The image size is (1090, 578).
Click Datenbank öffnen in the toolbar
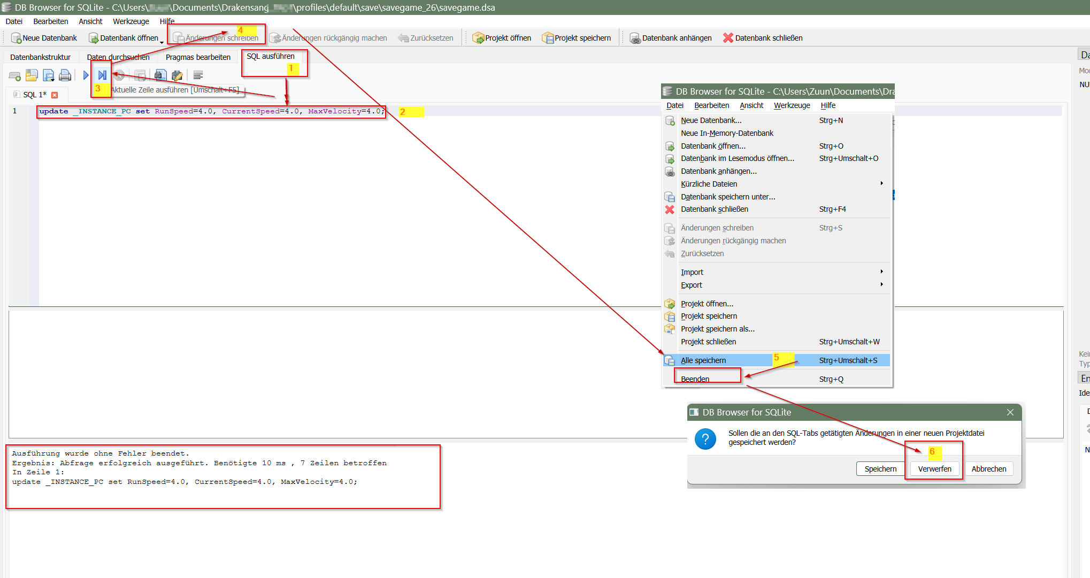point(124,38)
